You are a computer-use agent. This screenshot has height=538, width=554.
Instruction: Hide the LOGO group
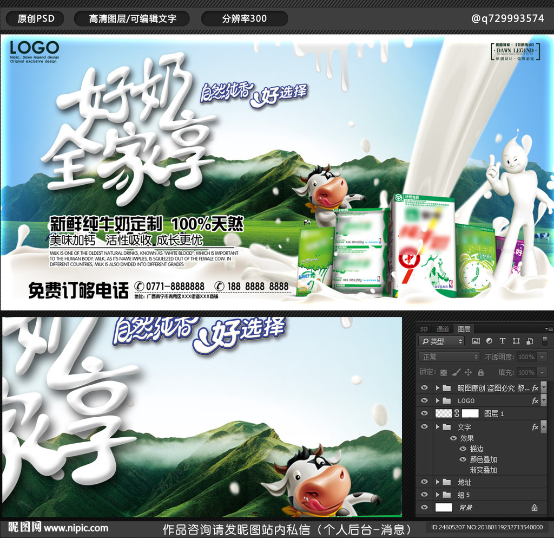tap(424, 400)
